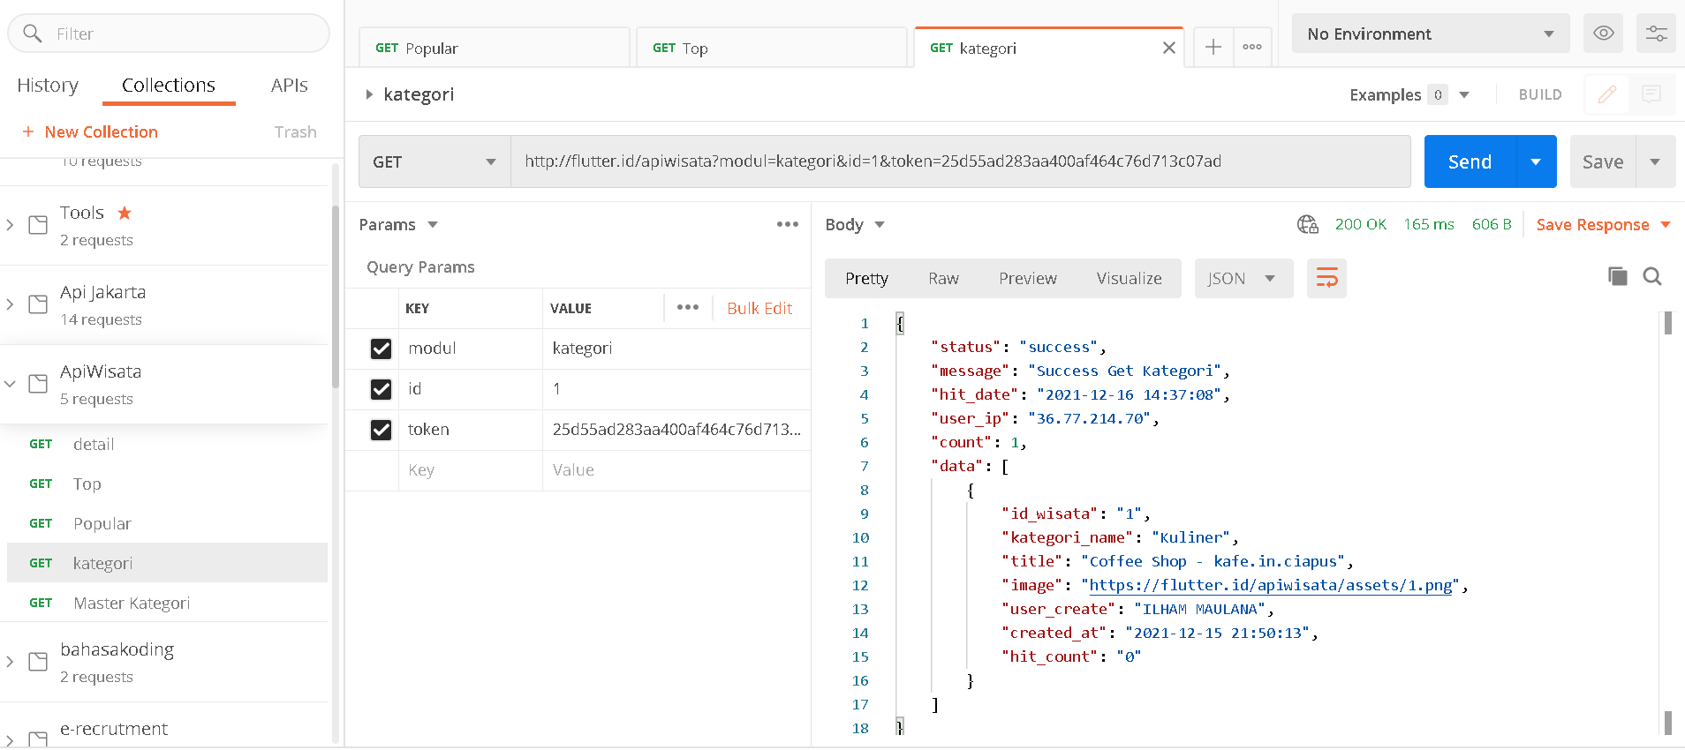Open tab options three-dot menu
Screen dimensions: 1685x750
pos(1252,47)
